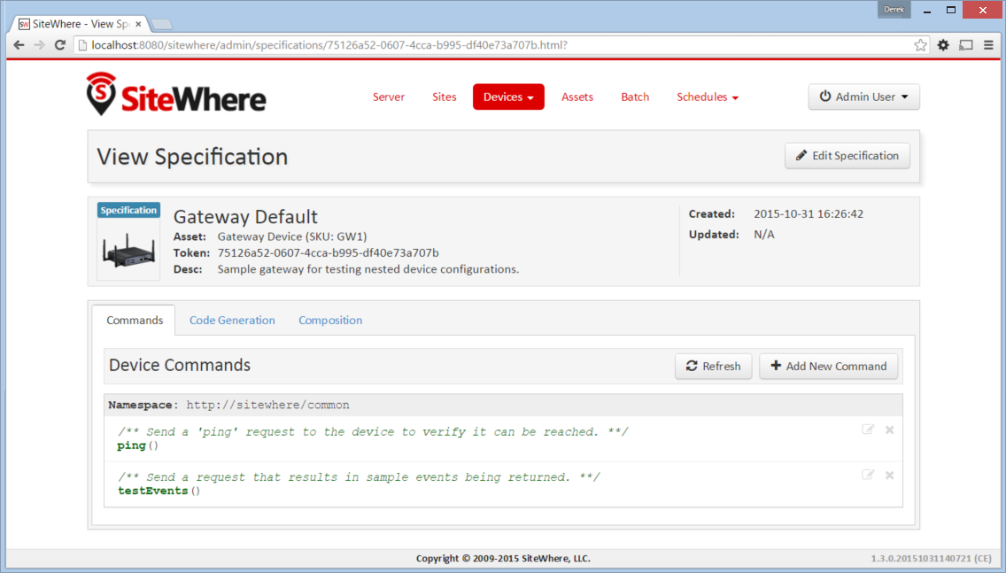Edit the ping command via pencil icon
The width and height of the screenshot is (1006, 573).
[868, 430]
